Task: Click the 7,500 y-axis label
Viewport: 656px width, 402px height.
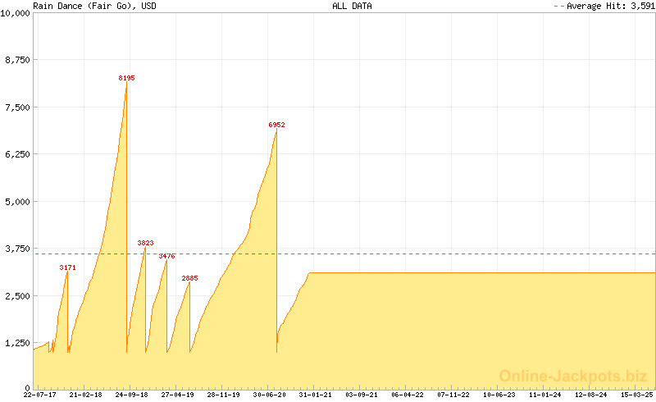Action: tap(17, 107)
